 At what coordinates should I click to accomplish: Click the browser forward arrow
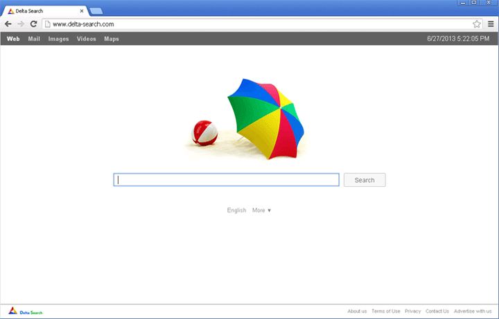point(20,24)
